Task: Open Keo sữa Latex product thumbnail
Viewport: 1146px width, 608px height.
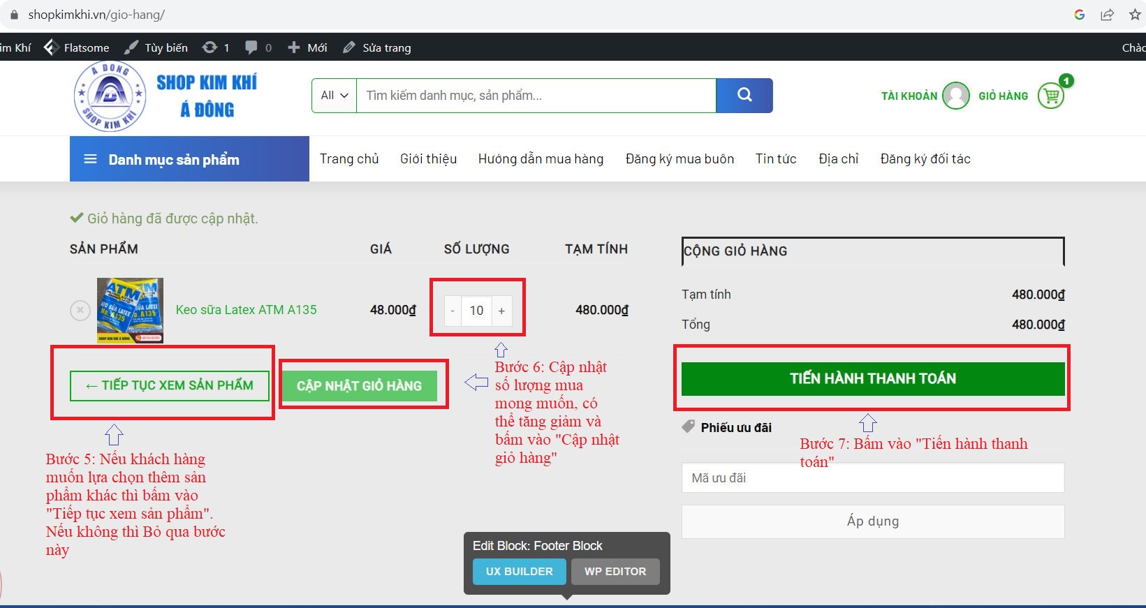Action: click(x=130, y=310)
